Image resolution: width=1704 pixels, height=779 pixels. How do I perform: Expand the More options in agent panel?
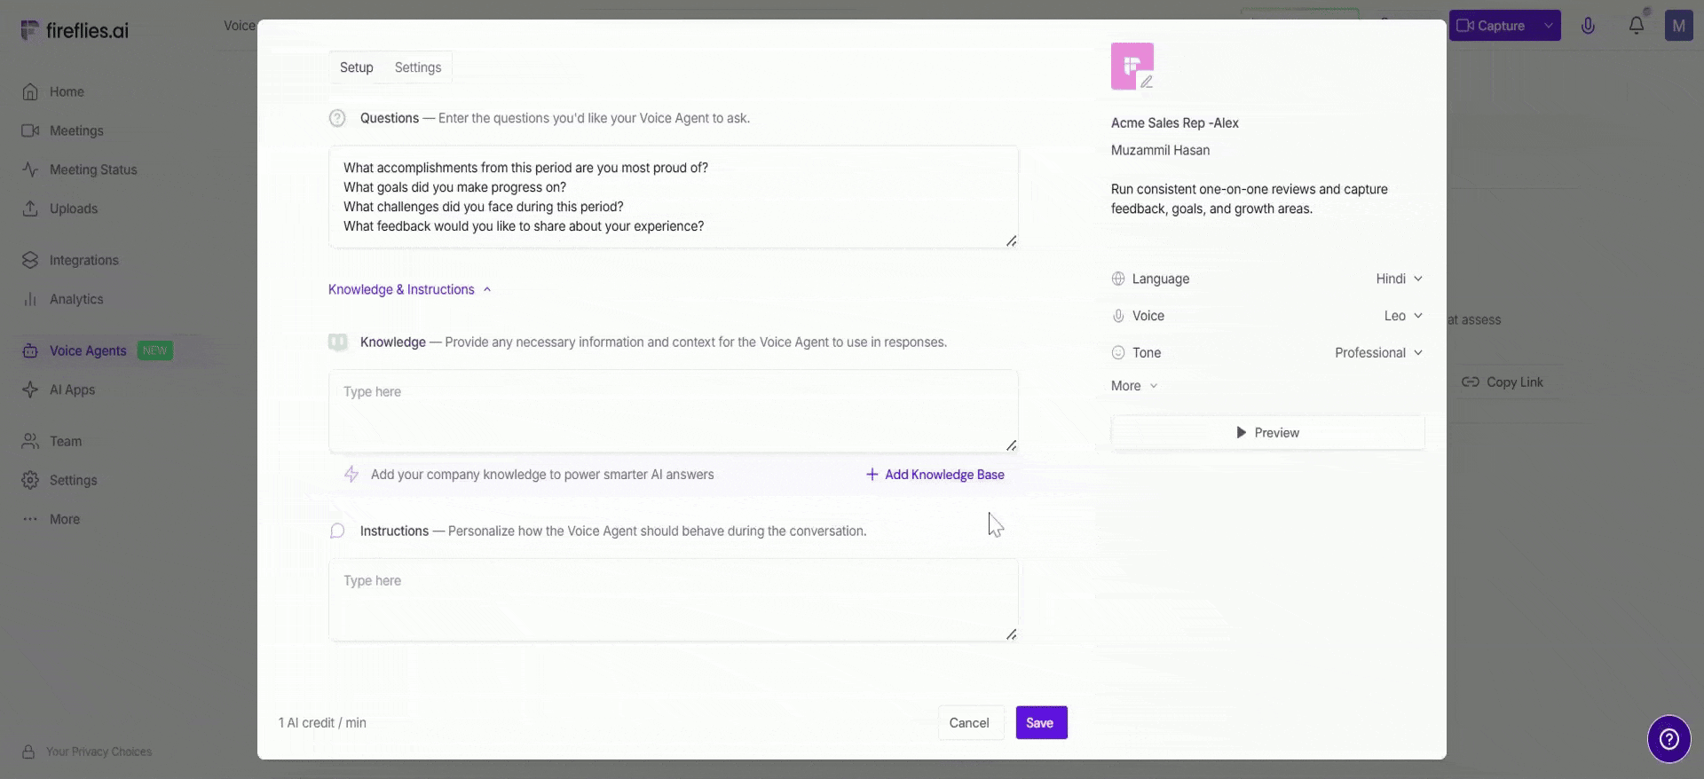(1134, 386)
